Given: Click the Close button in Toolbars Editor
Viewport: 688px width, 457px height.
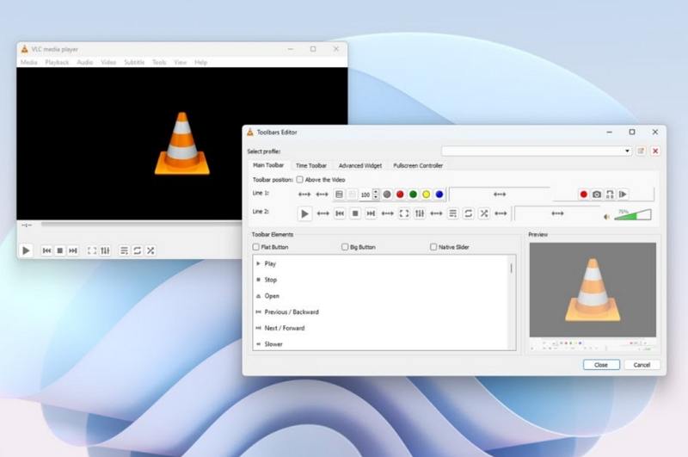Looking at the screenshot, I should [x=601, y=365].
